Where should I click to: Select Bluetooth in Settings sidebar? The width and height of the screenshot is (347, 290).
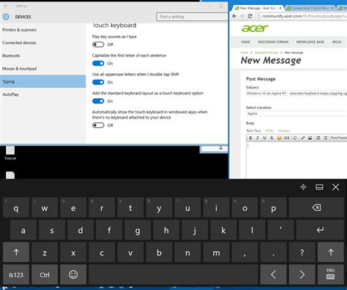[x=43, y=56]
